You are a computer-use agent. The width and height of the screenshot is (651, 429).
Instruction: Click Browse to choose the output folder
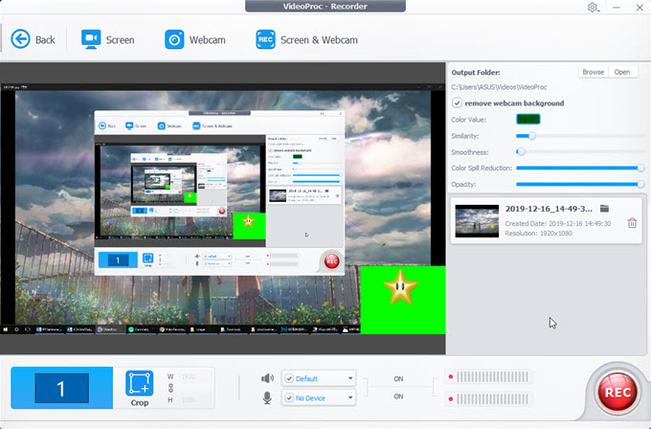[x=593, y=72]
